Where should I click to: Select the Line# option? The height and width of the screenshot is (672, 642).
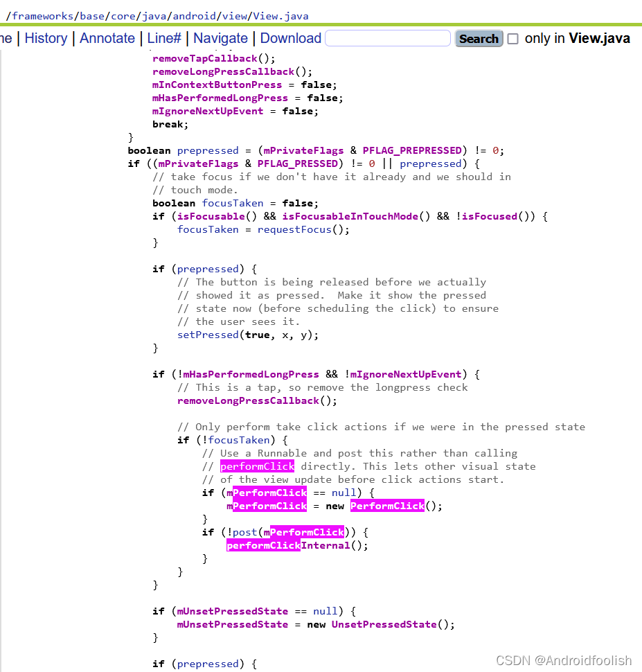pos(163,38)
